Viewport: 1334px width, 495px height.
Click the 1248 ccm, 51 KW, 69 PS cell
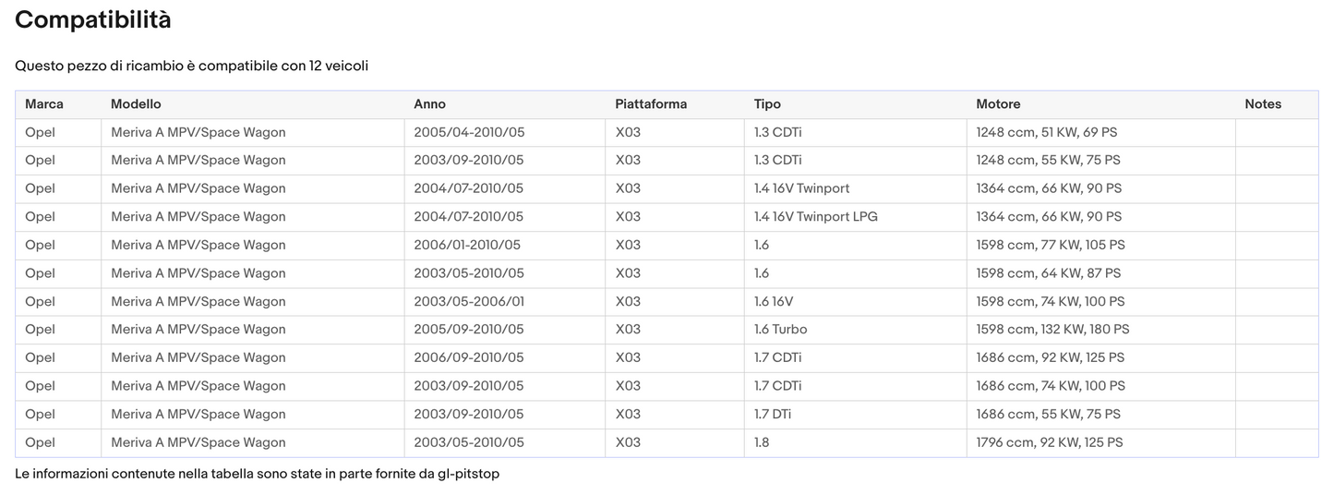click(1046, 132)
